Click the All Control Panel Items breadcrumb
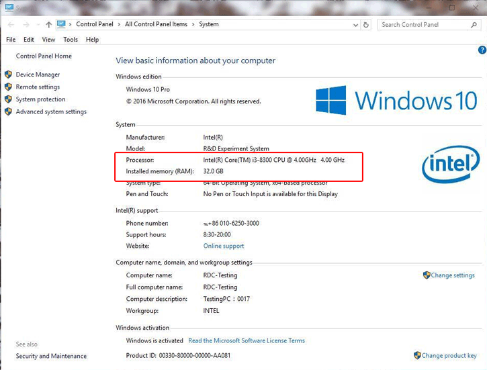The height and width of the screenshot is (370, 487). [156, 24]
